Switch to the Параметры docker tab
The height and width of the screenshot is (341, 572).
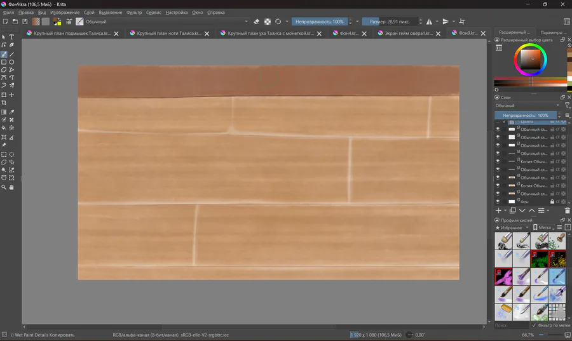(x=552, y=32)
